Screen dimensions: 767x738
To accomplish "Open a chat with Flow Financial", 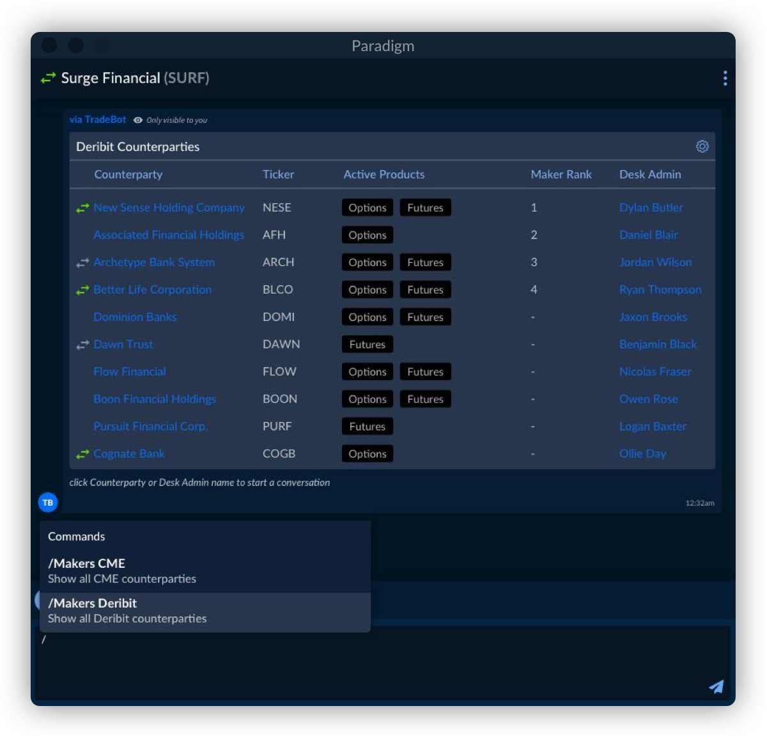I will pos(130,372).
